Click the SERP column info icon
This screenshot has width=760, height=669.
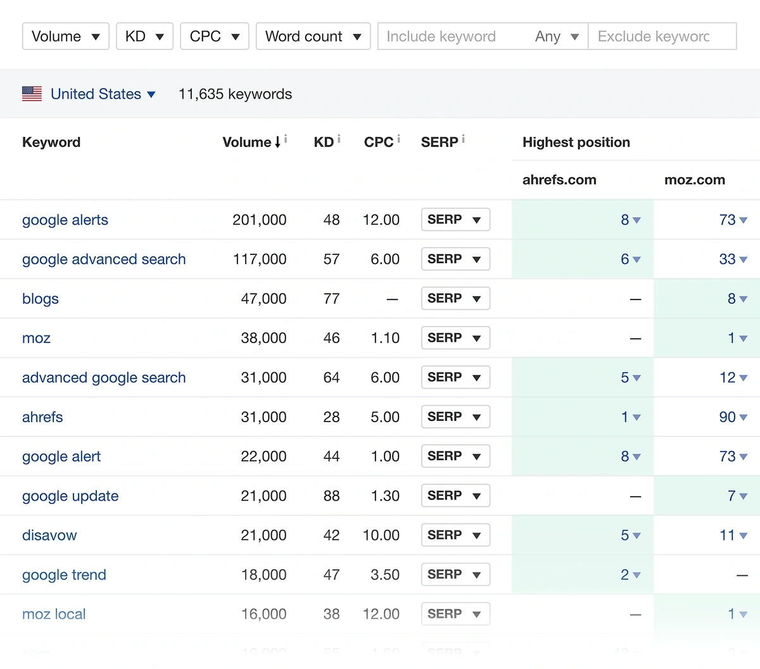463,138
